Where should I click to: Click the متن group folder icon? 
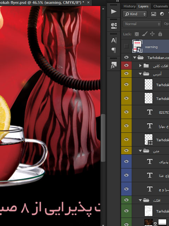146,151
